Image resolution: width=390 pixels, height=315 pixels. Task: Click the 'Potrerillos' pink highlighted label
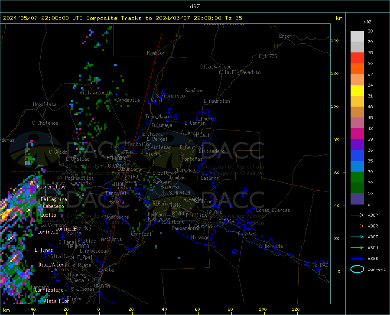[x=51, y=187]
